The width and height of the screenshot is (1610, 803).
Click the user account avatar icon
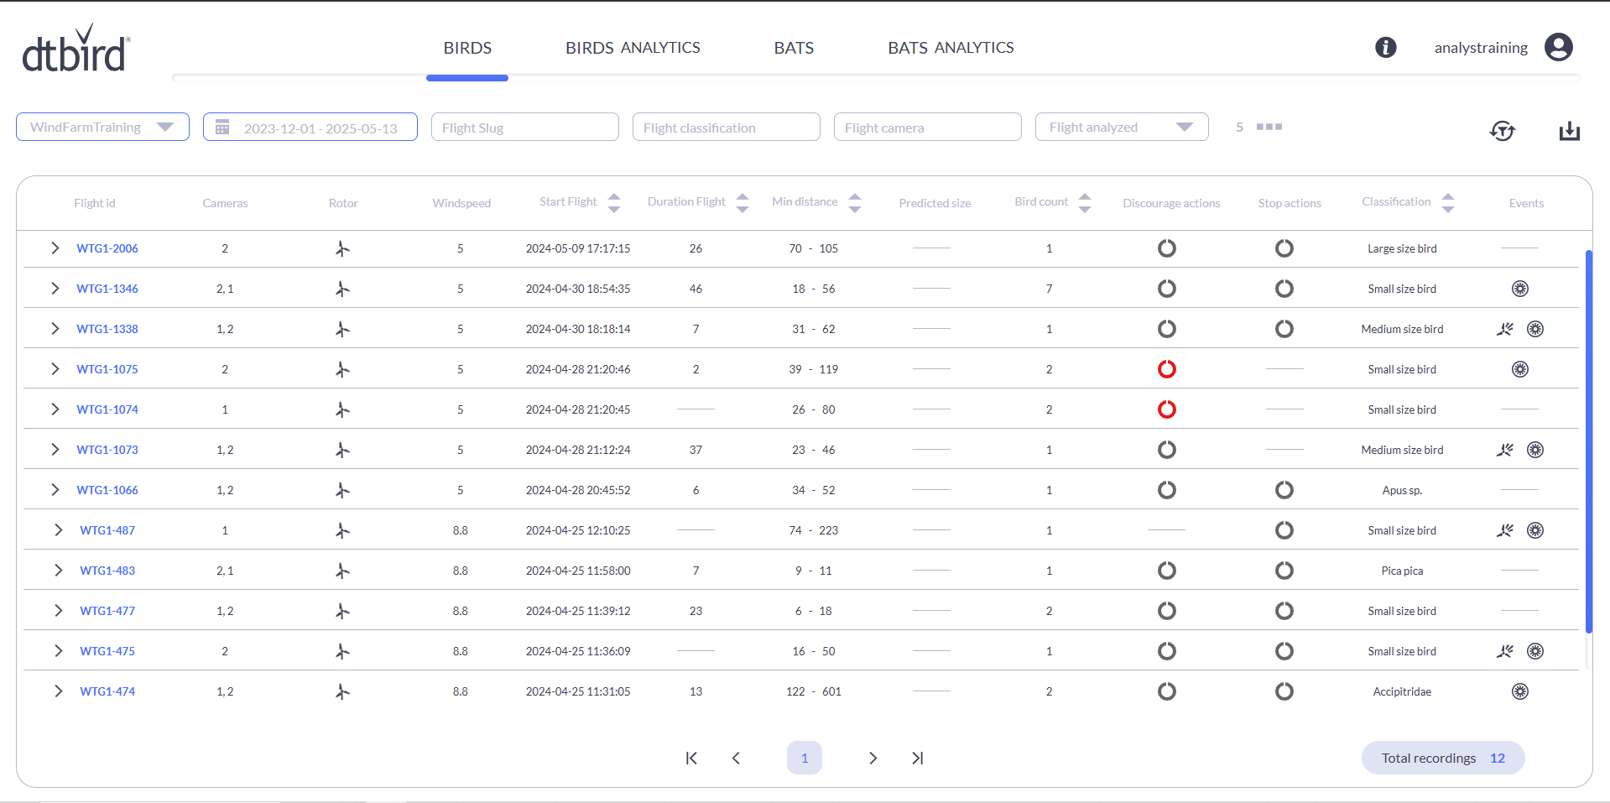[x=1558, y=48]
